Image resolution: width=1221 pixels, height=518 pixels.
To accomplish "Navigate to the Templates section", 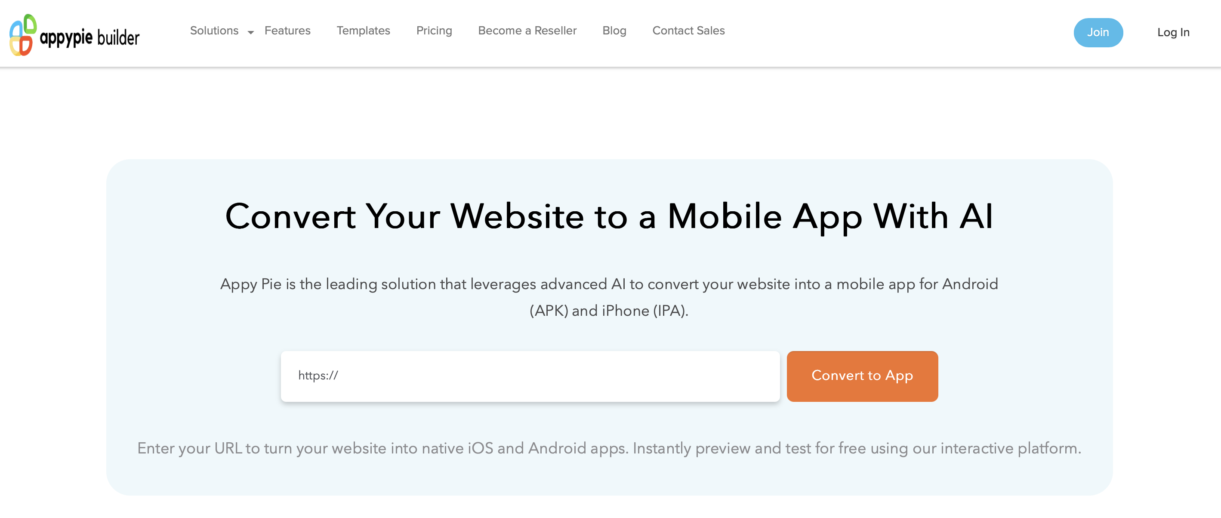I will pyautogui.click(x=363, y=31).
